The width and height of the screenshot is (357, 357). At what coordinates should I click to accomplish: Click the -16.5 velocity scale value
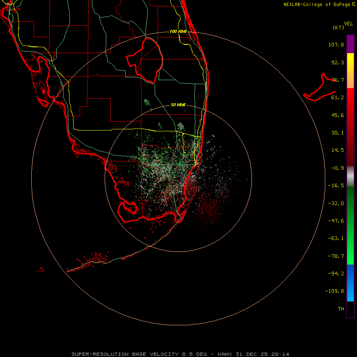[x=336, y=186]
